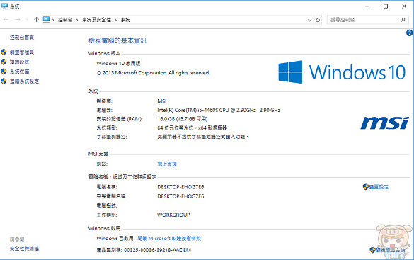This screenshot has width=414, height=260.
Task: Open 裝置管理員 (Device Manager)
Action: point(22,52)
